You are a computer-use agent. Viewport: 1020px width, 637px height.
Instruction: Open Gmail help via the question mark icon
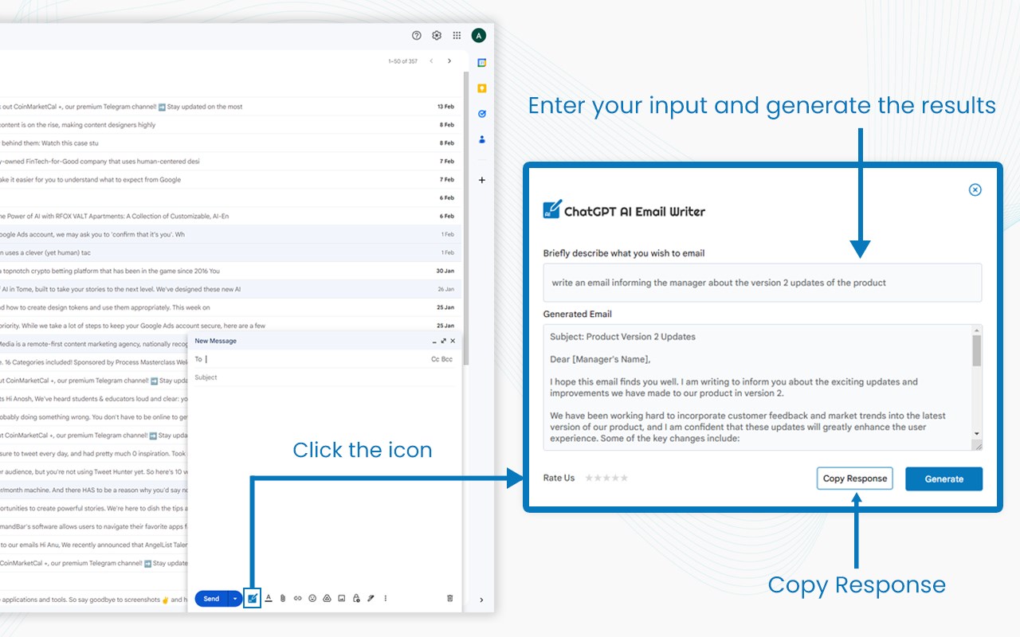coord(416,35)
